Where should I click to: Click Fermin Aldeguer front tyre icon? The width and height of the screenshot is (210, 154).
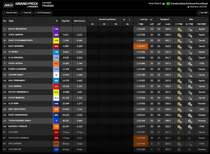[179, 69]
